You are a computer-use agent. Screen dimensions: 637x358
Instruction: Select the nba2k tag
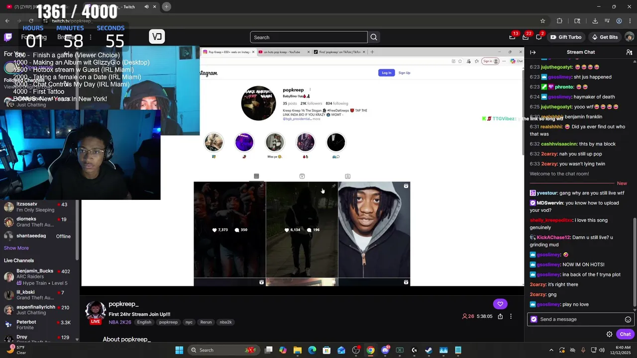pos(225,322)
